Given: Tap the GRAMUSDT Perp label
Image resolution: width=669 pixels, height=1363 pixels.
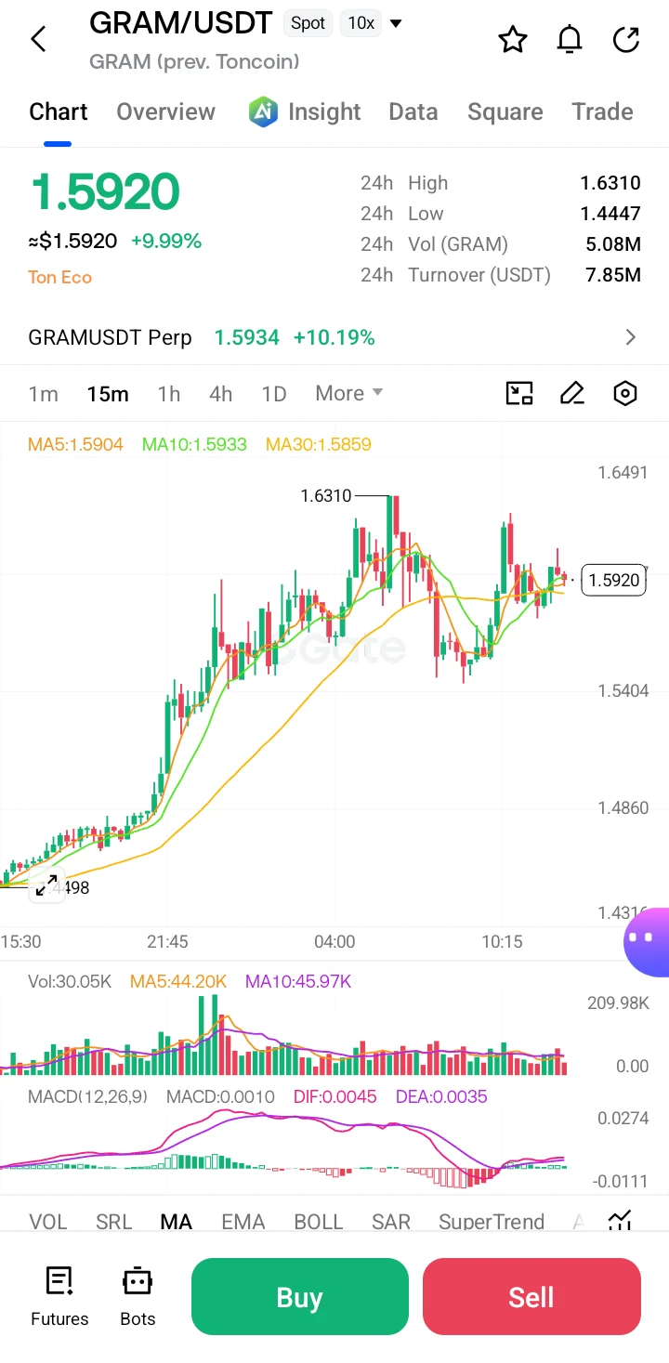Looking at the screenshot, I should pyautogui.click(x=110, y=337).
